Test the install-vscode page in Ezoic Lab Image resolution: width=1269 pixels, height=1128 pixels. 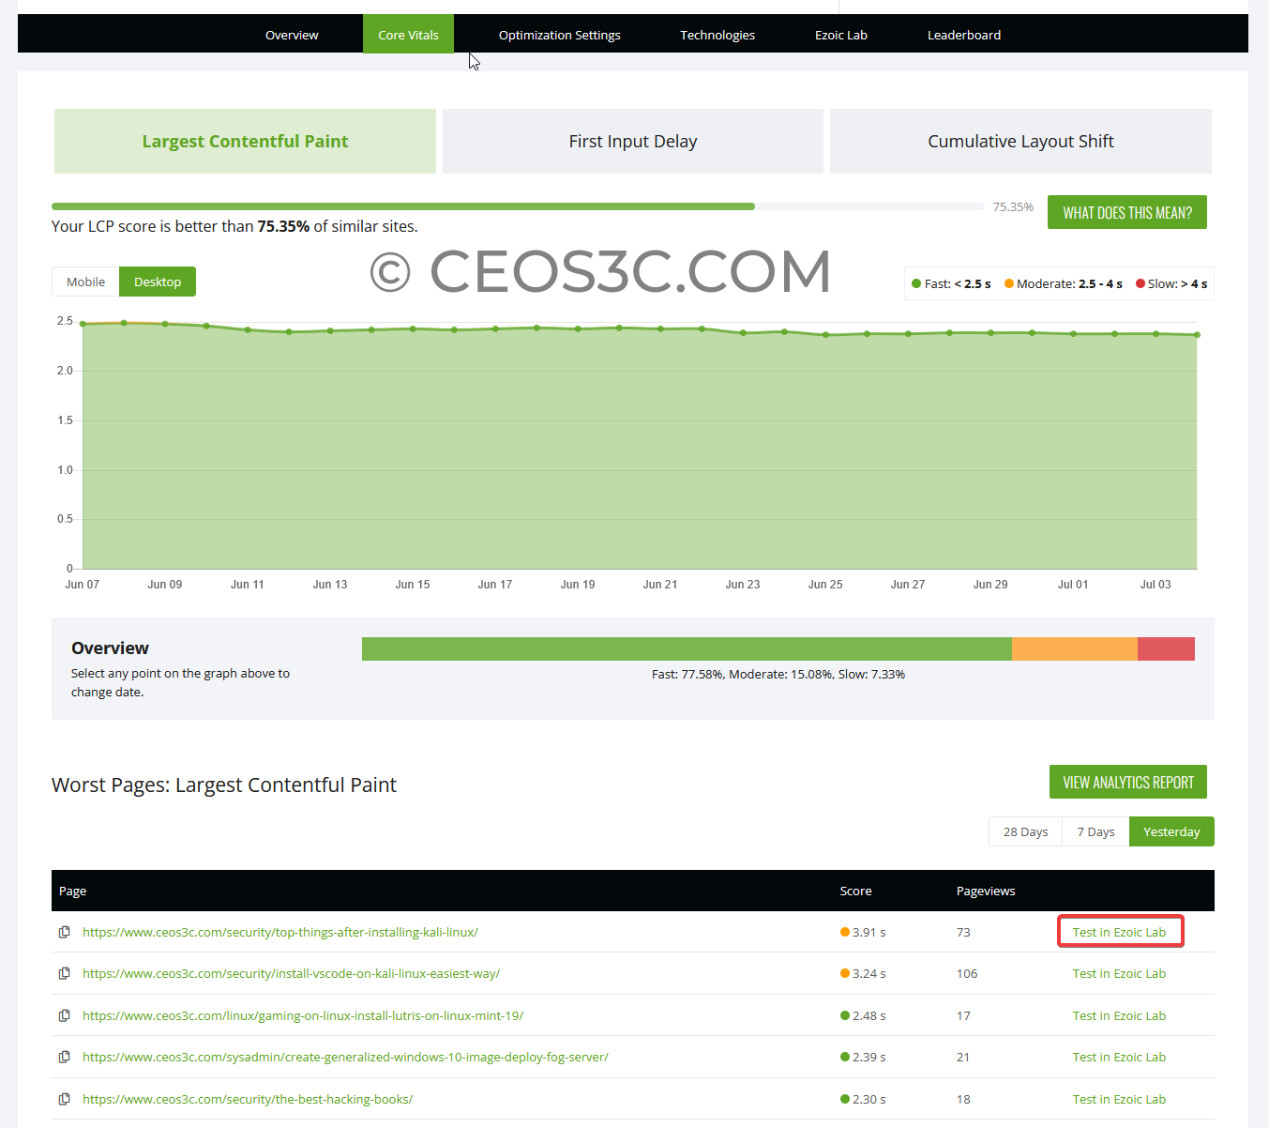point(1120,973)
